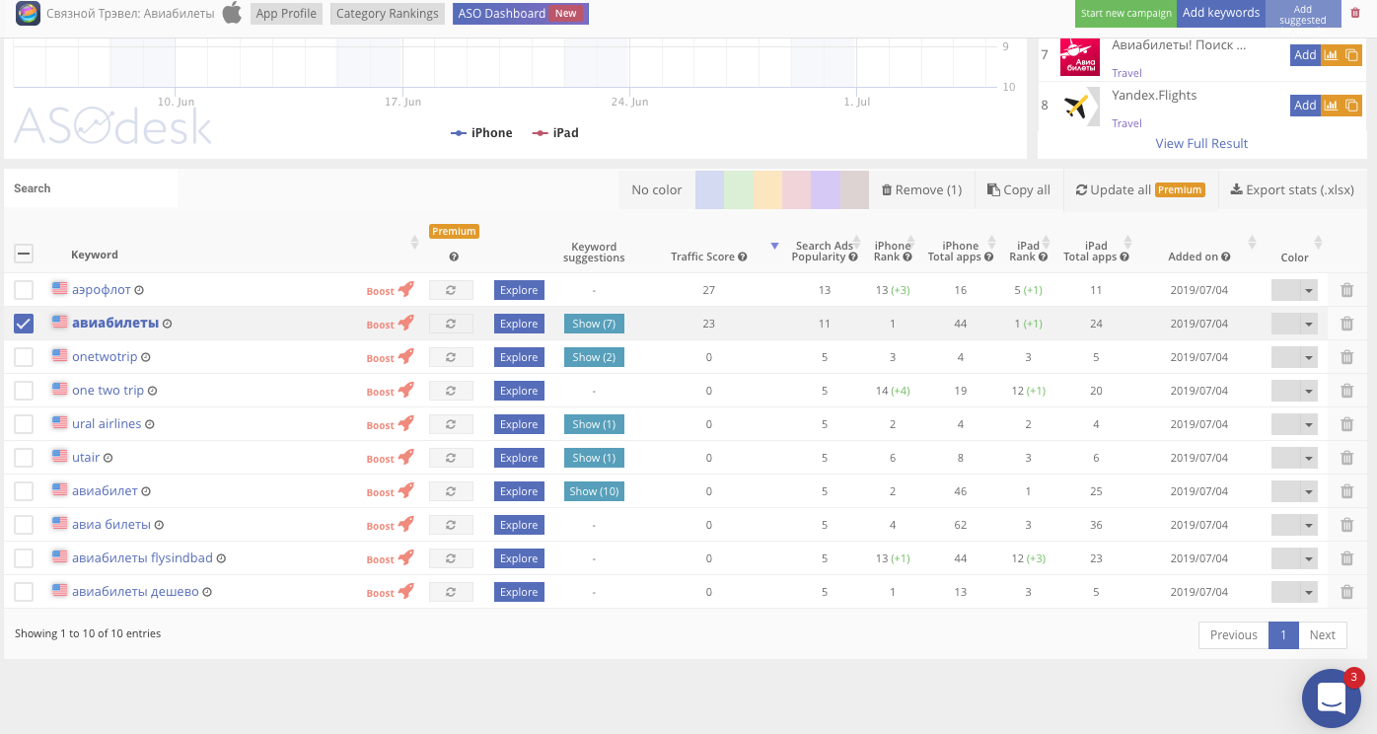The height and width of the screenshot is (734, 1377).
Task: Delete the onetwotrip keyword row
Action: pos(1346,357)
